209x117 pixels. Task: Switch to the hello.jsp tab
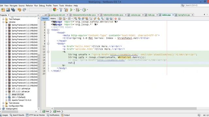coord(151,15)
